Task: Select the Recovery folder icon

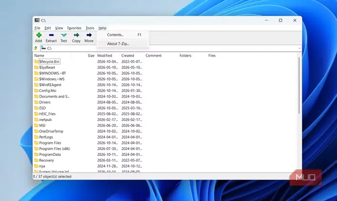Action: (36, 160)
